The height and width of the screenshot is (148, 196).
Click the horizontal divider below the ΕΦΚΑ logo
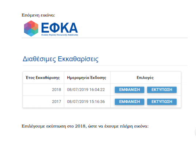point(105,38)
